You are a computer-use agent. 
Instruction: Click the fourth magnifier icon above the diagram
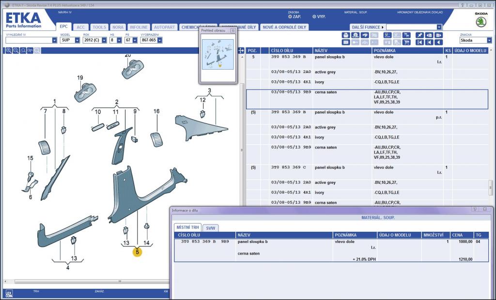pyautogui.click(x=31, y=51)
